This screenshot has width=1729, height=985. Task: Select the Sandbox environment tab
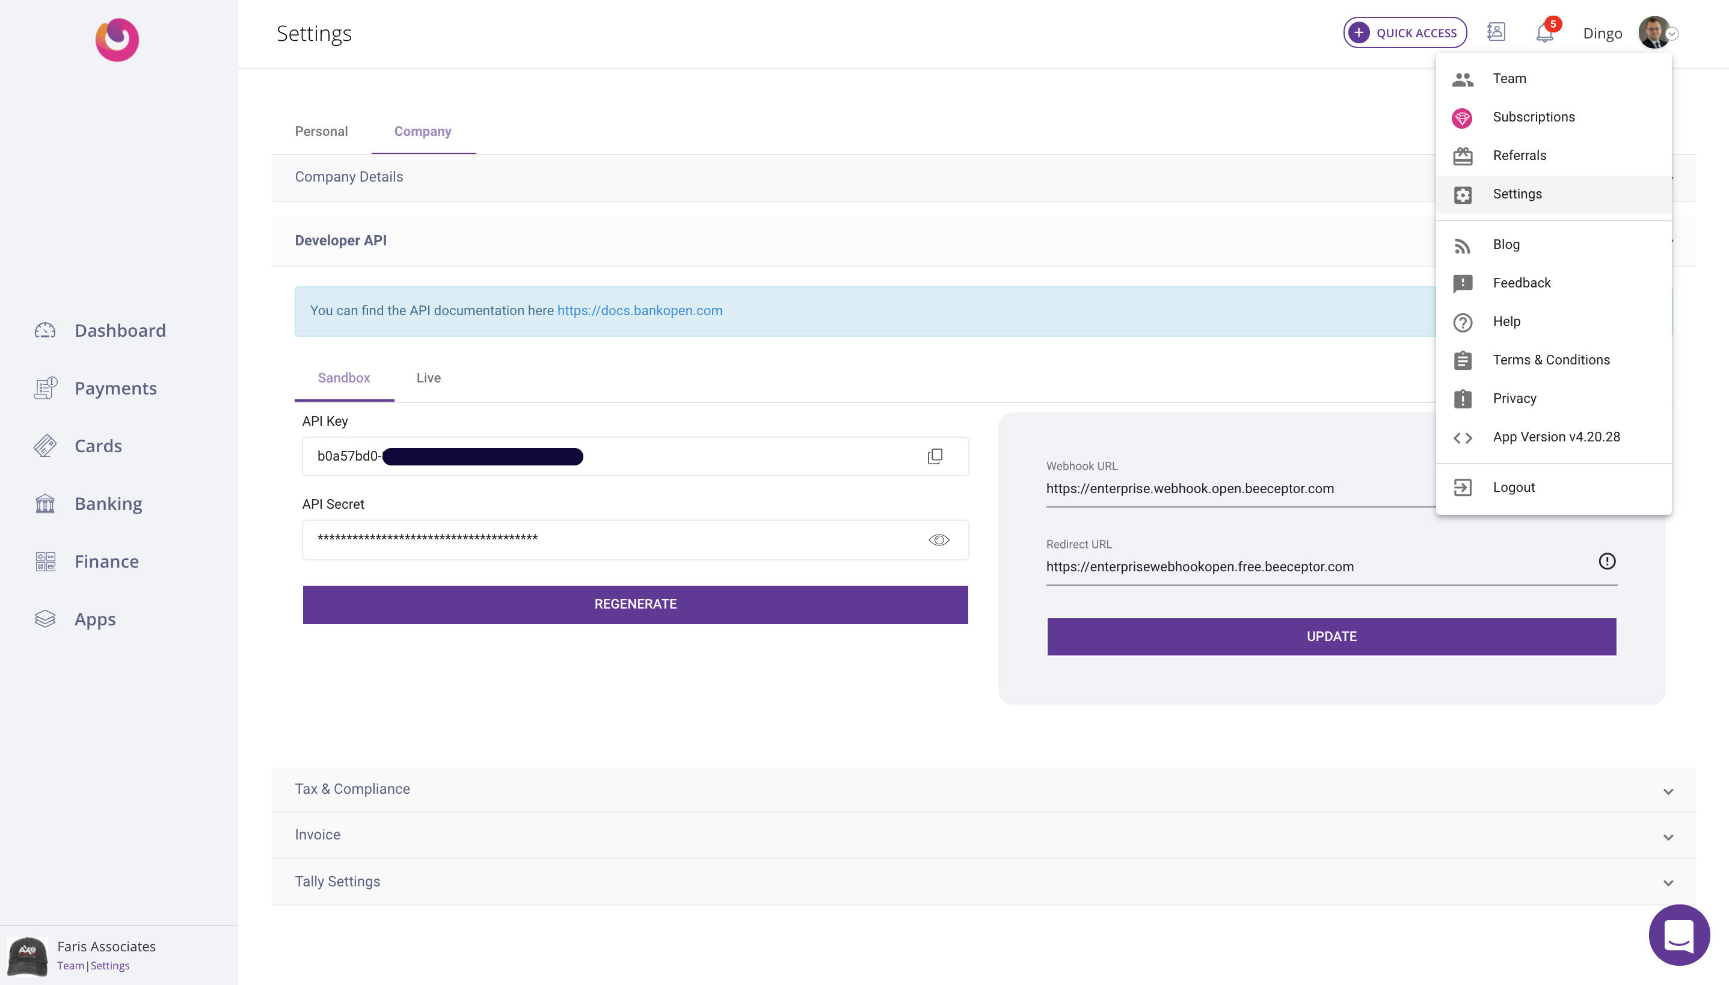point(343,378)
